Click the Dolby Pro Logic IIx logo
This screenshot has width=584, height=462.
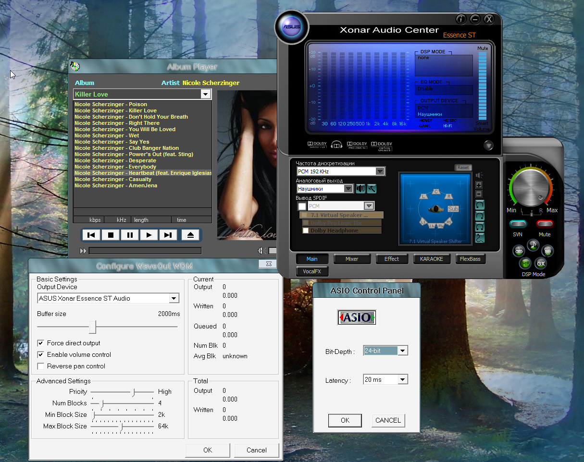pyautogui.click(x=357, y=145)
